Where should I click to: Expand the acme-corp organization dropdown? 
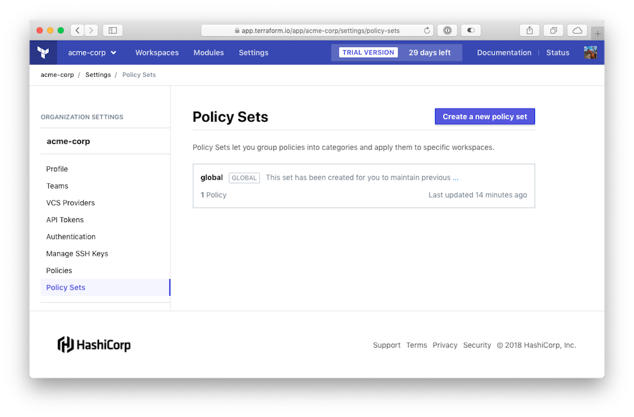click(x=92, y=53)
